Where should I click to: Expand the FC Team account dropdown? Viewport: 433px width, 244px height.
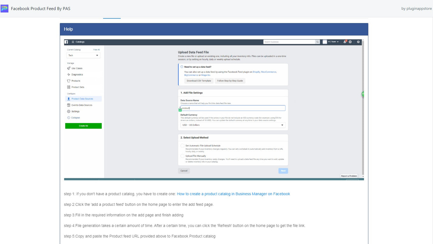point(331,42)
